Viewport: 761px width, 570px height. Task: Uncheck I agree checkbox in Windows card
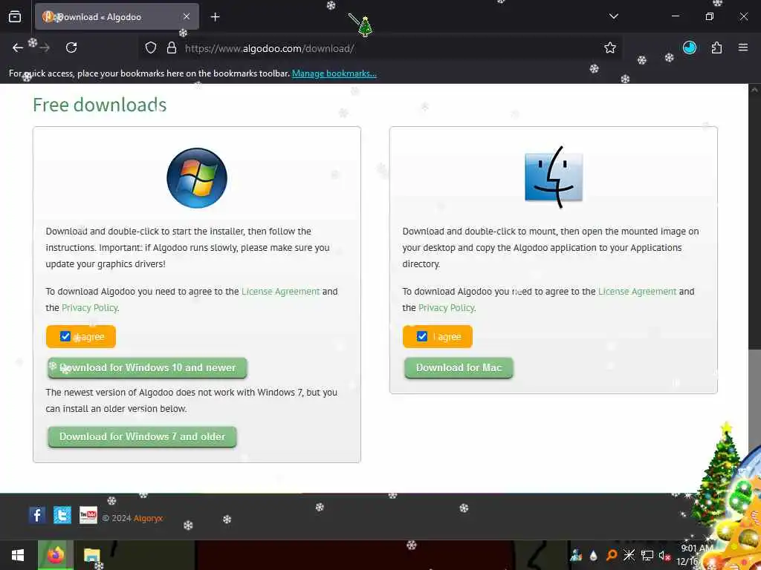coord(65,336)
